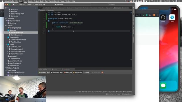Open the Search menu

click(x=30, y=1)
